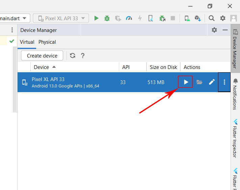Open Flutter Inspector side tool window

(235, 138)
